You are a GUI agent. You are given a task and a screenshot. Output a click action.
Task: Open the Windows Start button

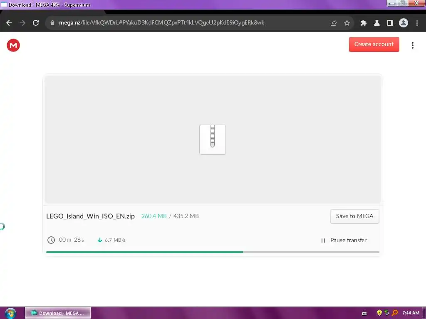[x=10, y=313]
